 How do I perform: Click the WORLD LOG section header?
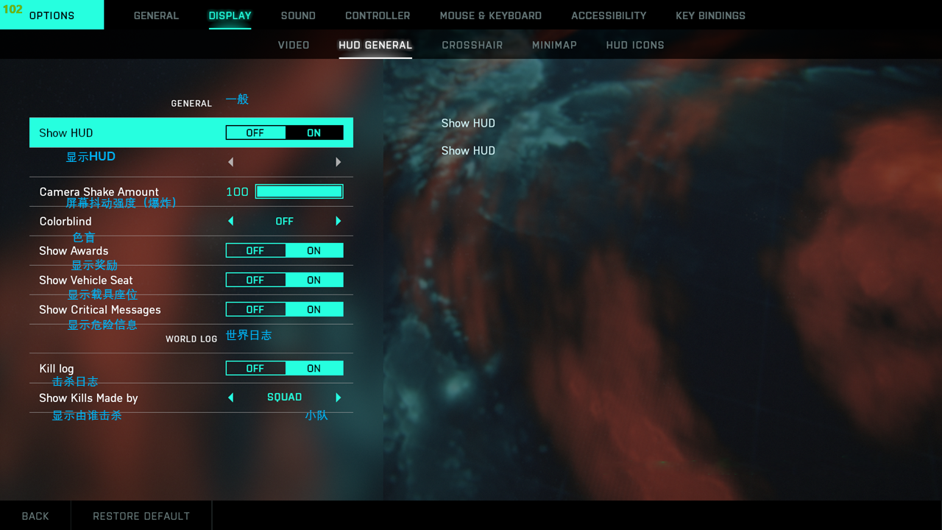[191, 339]
